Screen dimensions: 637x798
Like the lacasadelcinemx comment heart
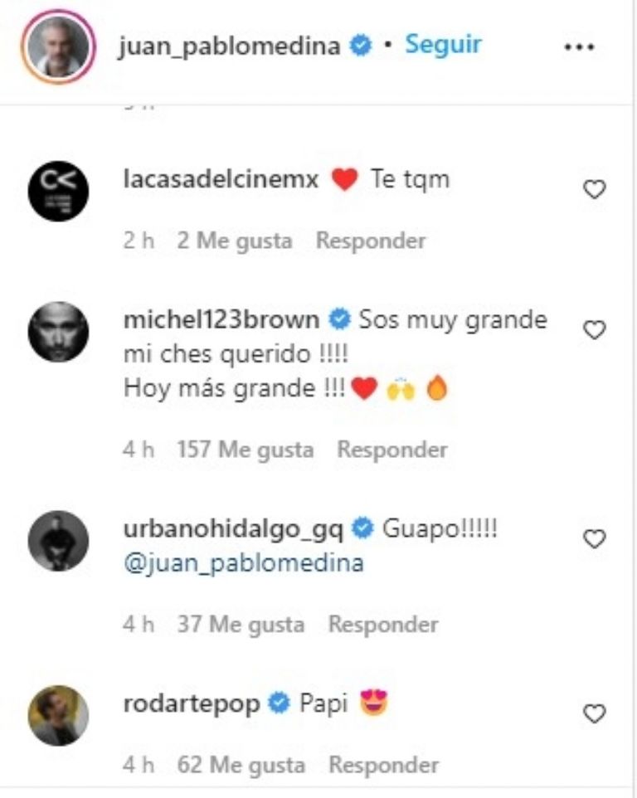[594, 189]
